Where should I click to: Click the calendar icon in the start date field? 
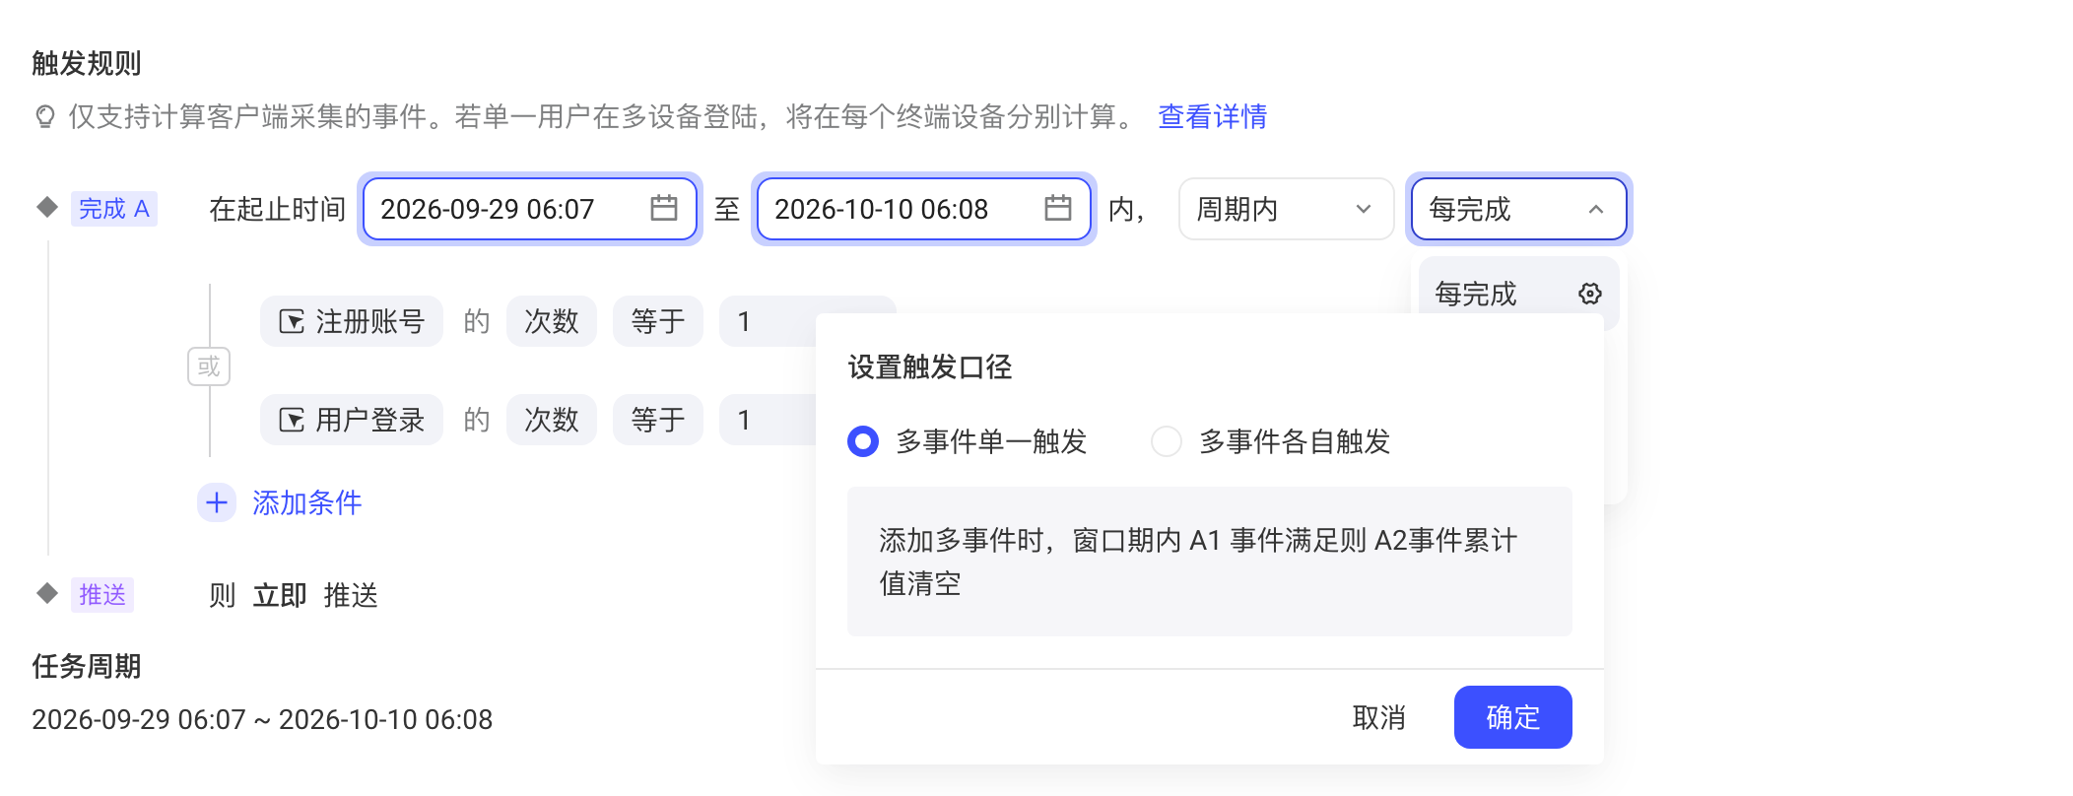tap(664, 208)
